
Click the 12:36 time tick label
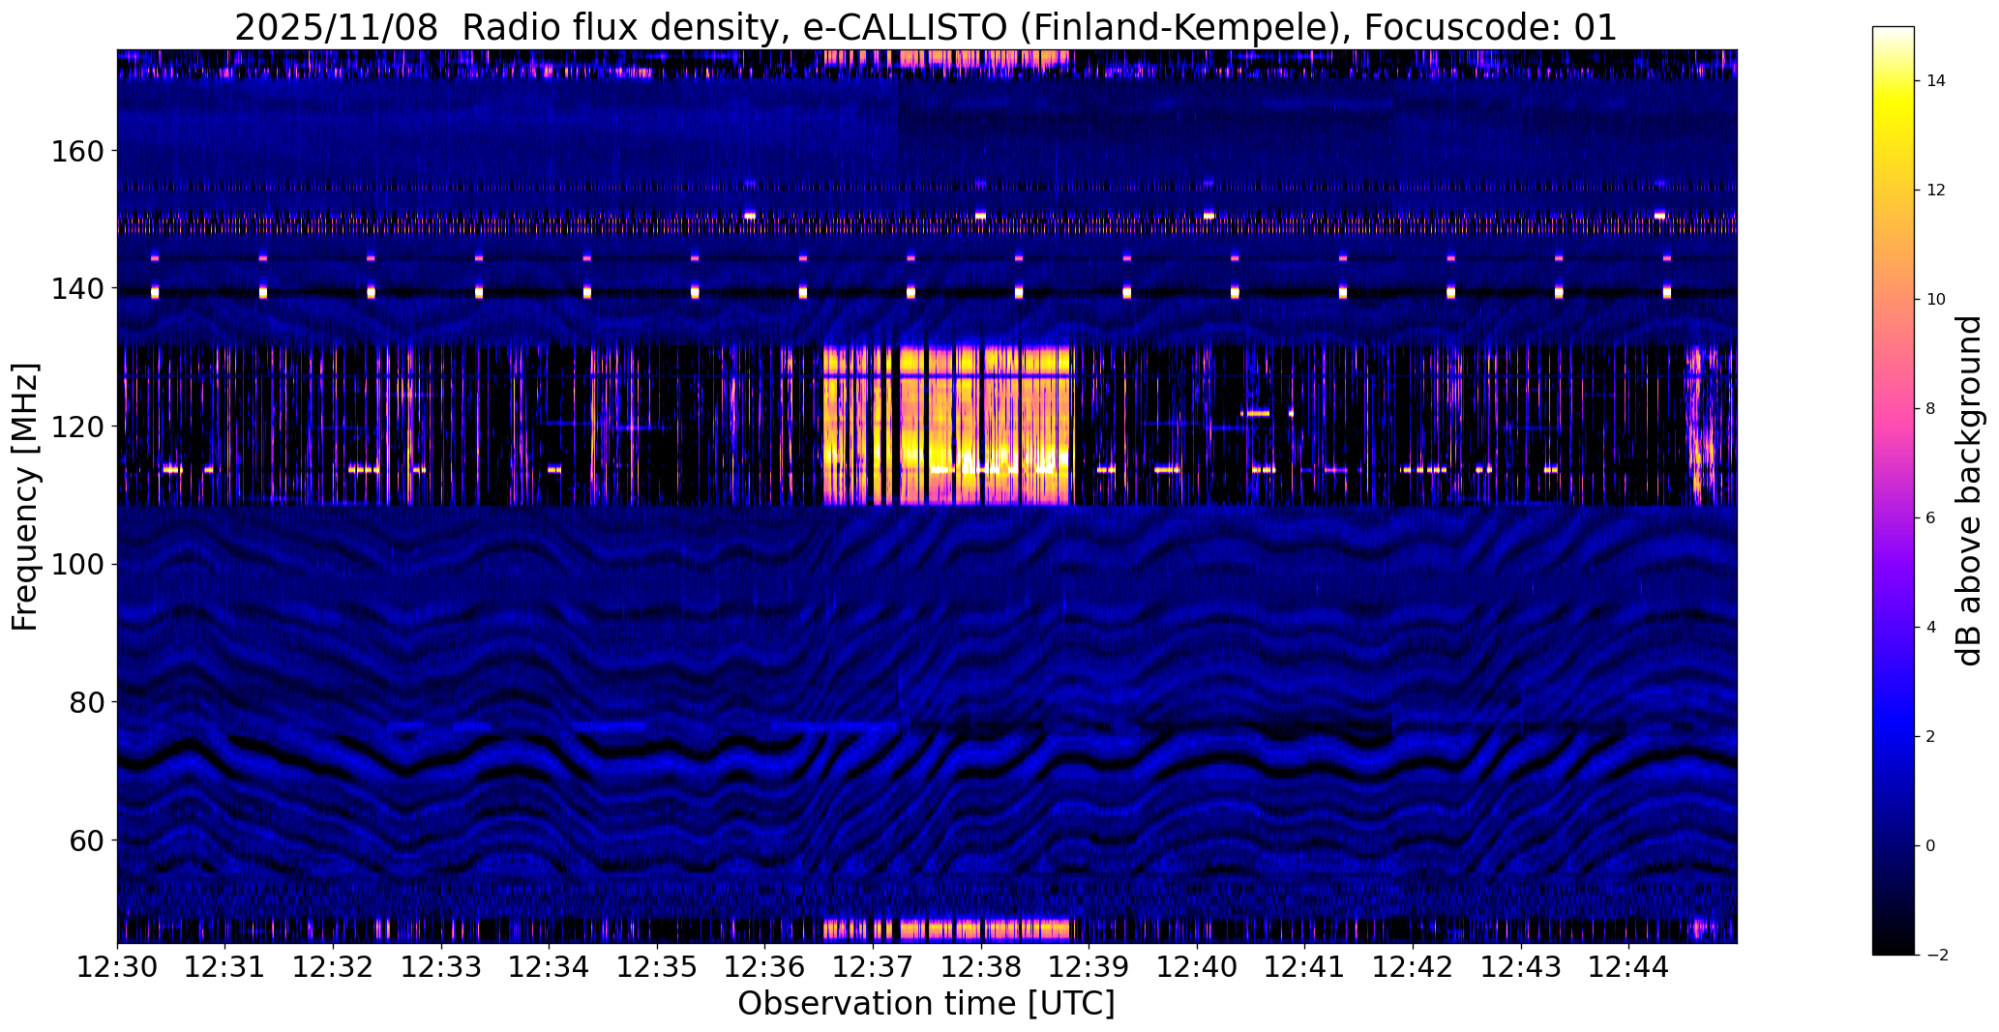pos(765,966)
